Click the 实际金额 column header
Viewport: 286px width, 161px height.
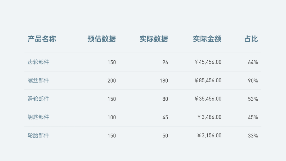[207, 39]
